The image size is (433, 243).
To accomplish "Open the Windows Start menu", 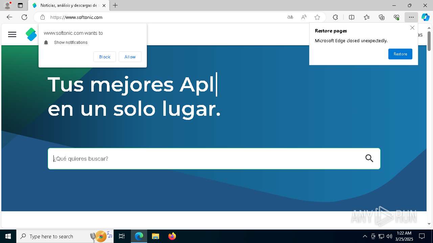I will coord(8,236).
